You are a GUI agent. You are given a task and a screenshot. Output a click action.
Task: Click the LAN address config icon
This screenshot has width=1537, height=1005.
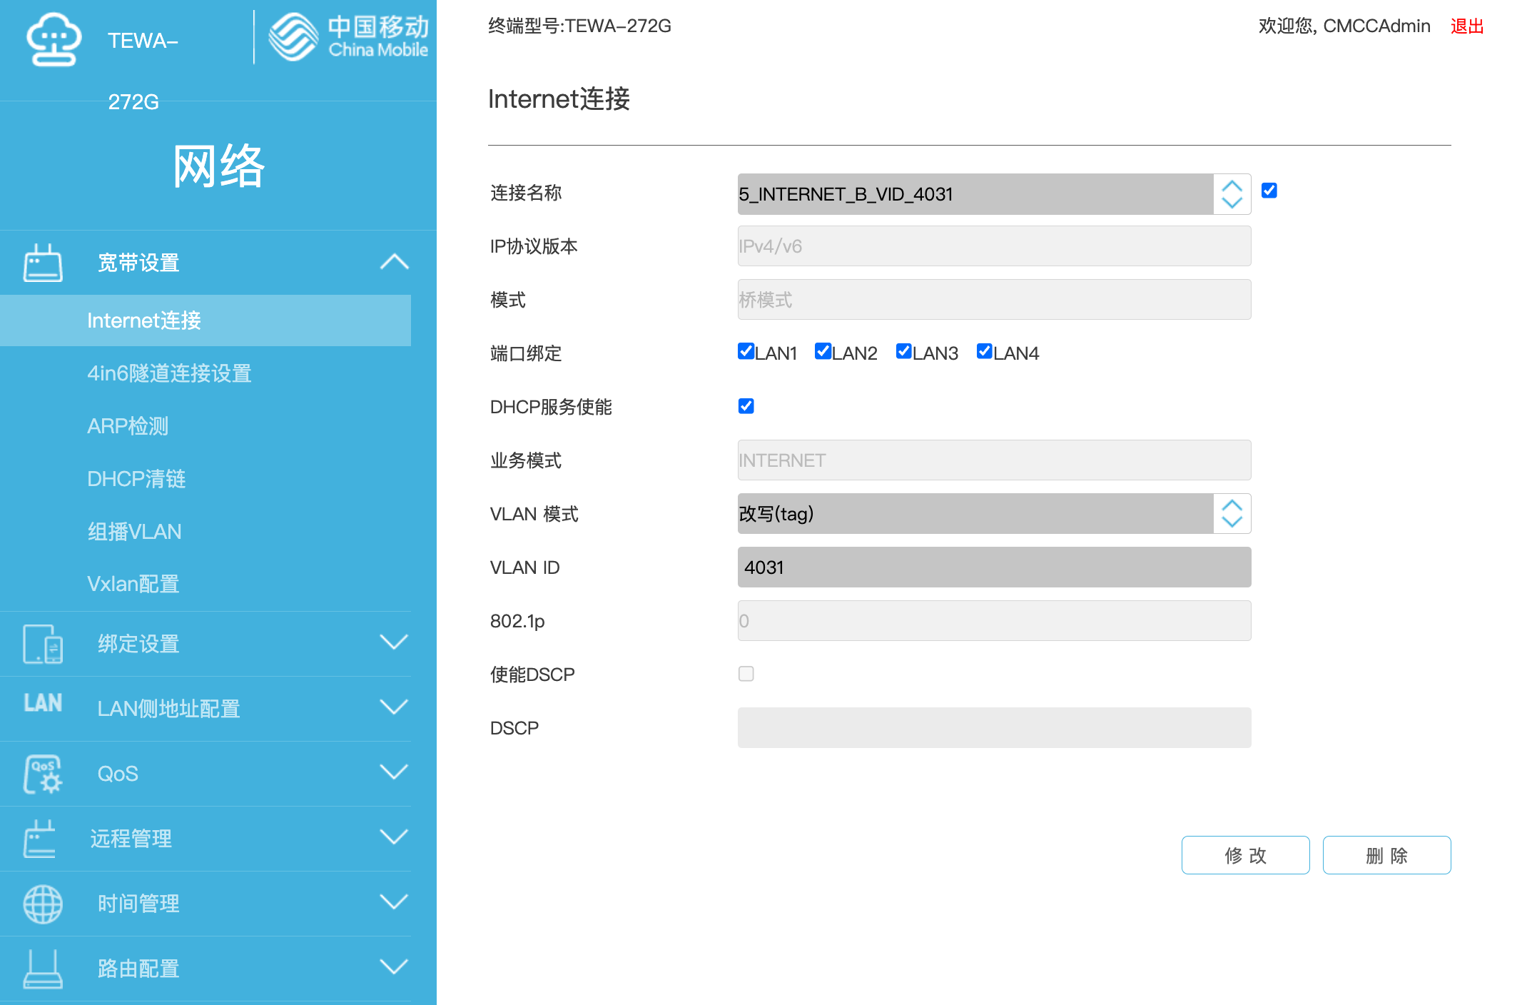coord(43,703)
